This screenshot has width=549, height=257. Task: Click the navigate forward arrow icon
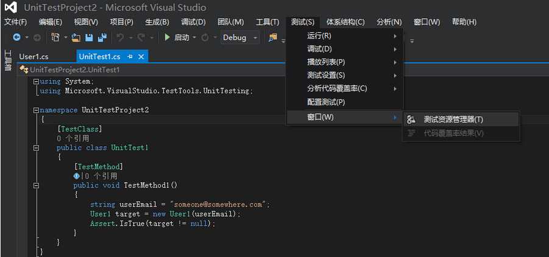click(x=37, y=38)
